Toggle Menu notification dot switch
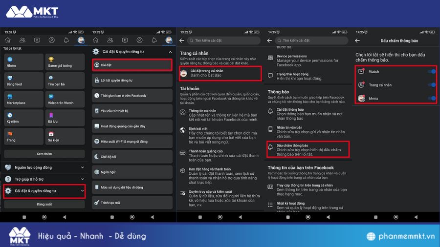The height and width of the screenshot is (247, 440). tap(432, 98)
